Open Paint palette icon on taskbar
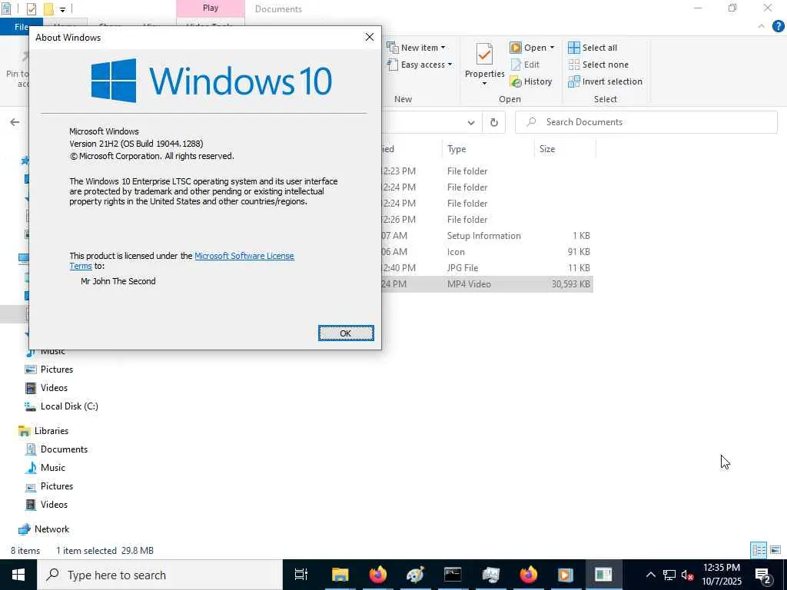The height and width of the screenshot is (590, 787). [415, 575]
